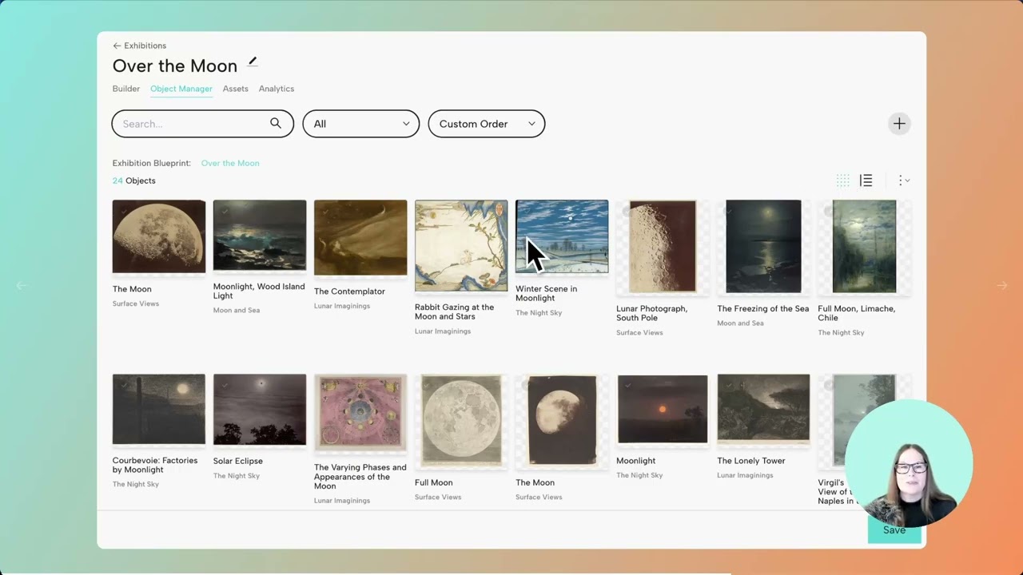1023x575 pixels.
Task: Tick the selection circle on Lunar Photograph, South Pole
Action: (x=627, y=212)
